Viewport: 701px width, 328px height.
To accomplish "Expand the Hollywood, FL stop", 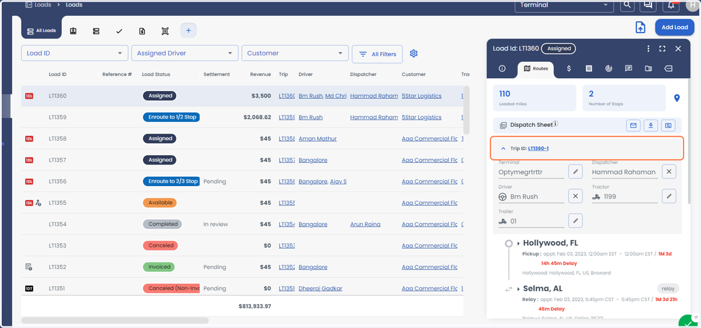I will click(518, 243).
